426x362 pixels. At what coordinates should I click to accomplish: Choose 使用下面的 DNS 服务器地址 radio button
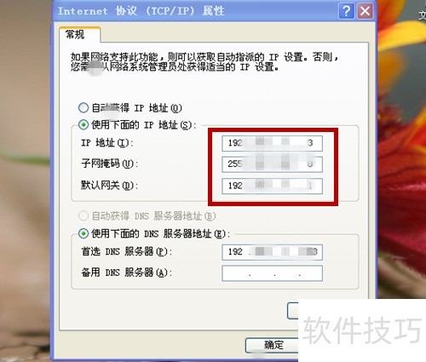[83, 233]
